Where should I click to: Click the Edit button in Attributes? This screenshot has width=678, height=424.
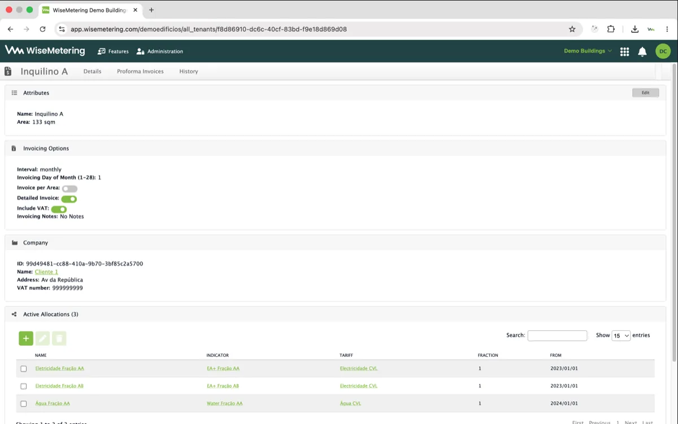click(x=645, y=93)
